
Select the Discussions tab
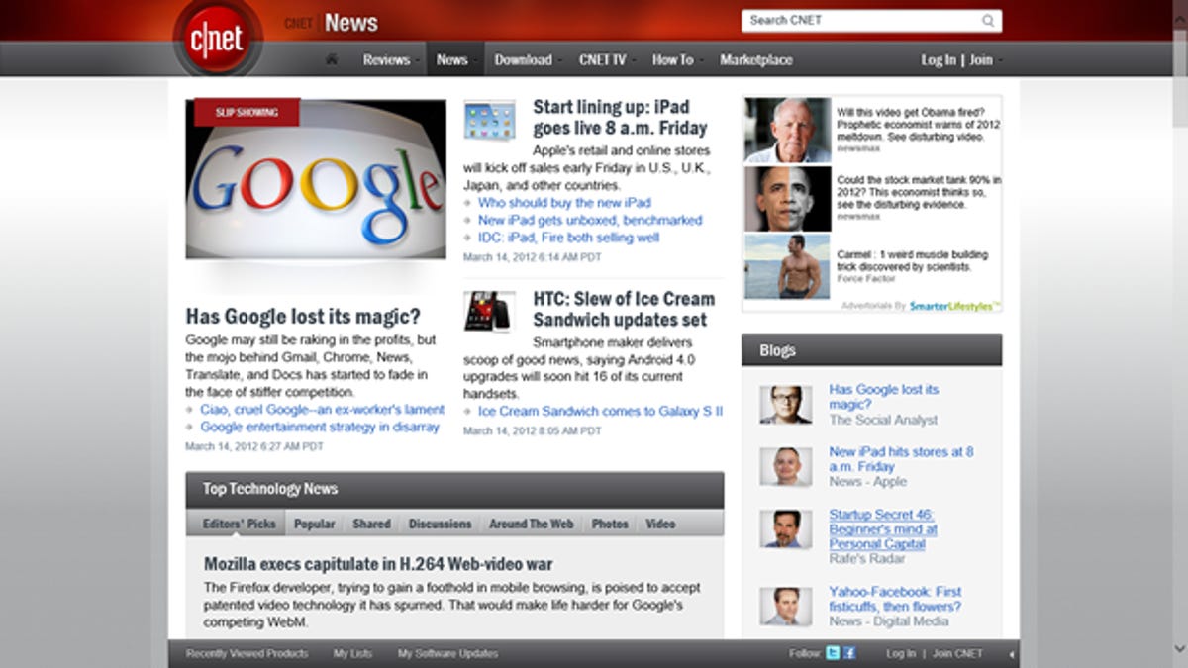click(440, 524)
